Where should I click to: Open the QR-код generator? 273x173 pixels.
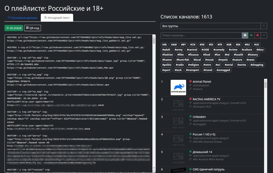point(33,28)
